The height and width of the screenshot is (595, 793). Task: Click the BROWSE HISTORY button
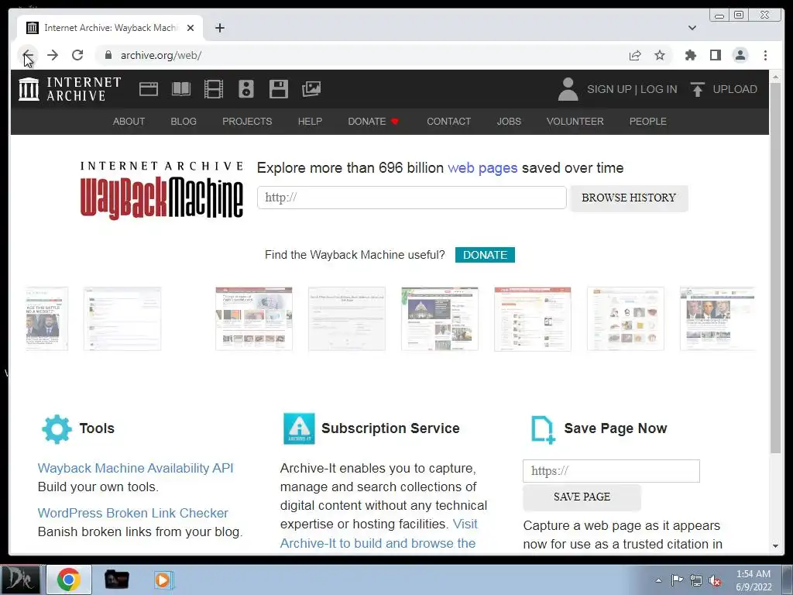coord(629,198)
